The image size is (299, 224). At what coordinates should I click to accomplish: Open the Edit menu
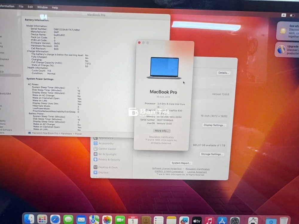click(30, 7)
